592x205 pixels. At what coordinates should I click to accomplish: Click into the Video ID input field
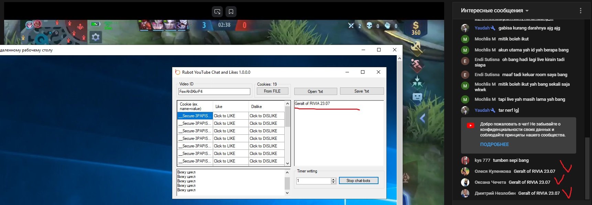click(214, 92)
